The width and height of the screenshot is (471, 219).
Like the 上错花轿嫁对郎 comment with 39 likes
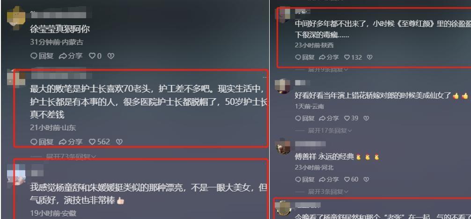click(351, 118)
